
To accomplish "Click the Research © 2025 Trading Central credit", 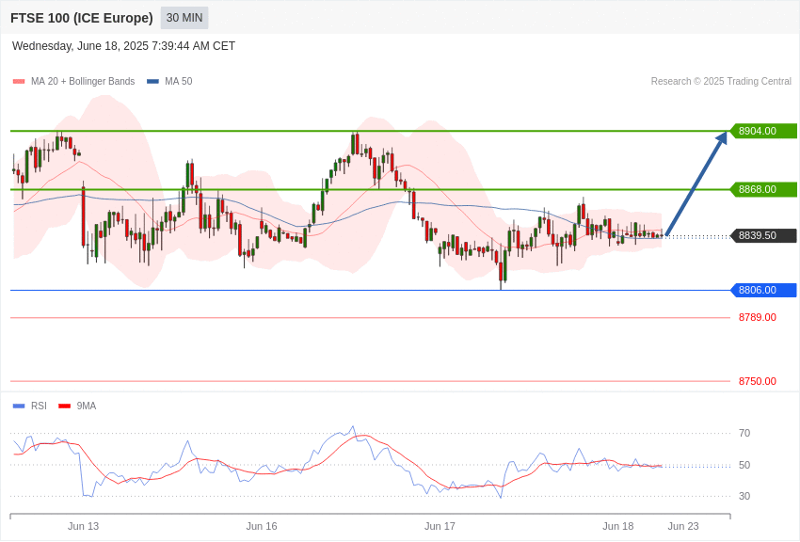I will (721, 82).
